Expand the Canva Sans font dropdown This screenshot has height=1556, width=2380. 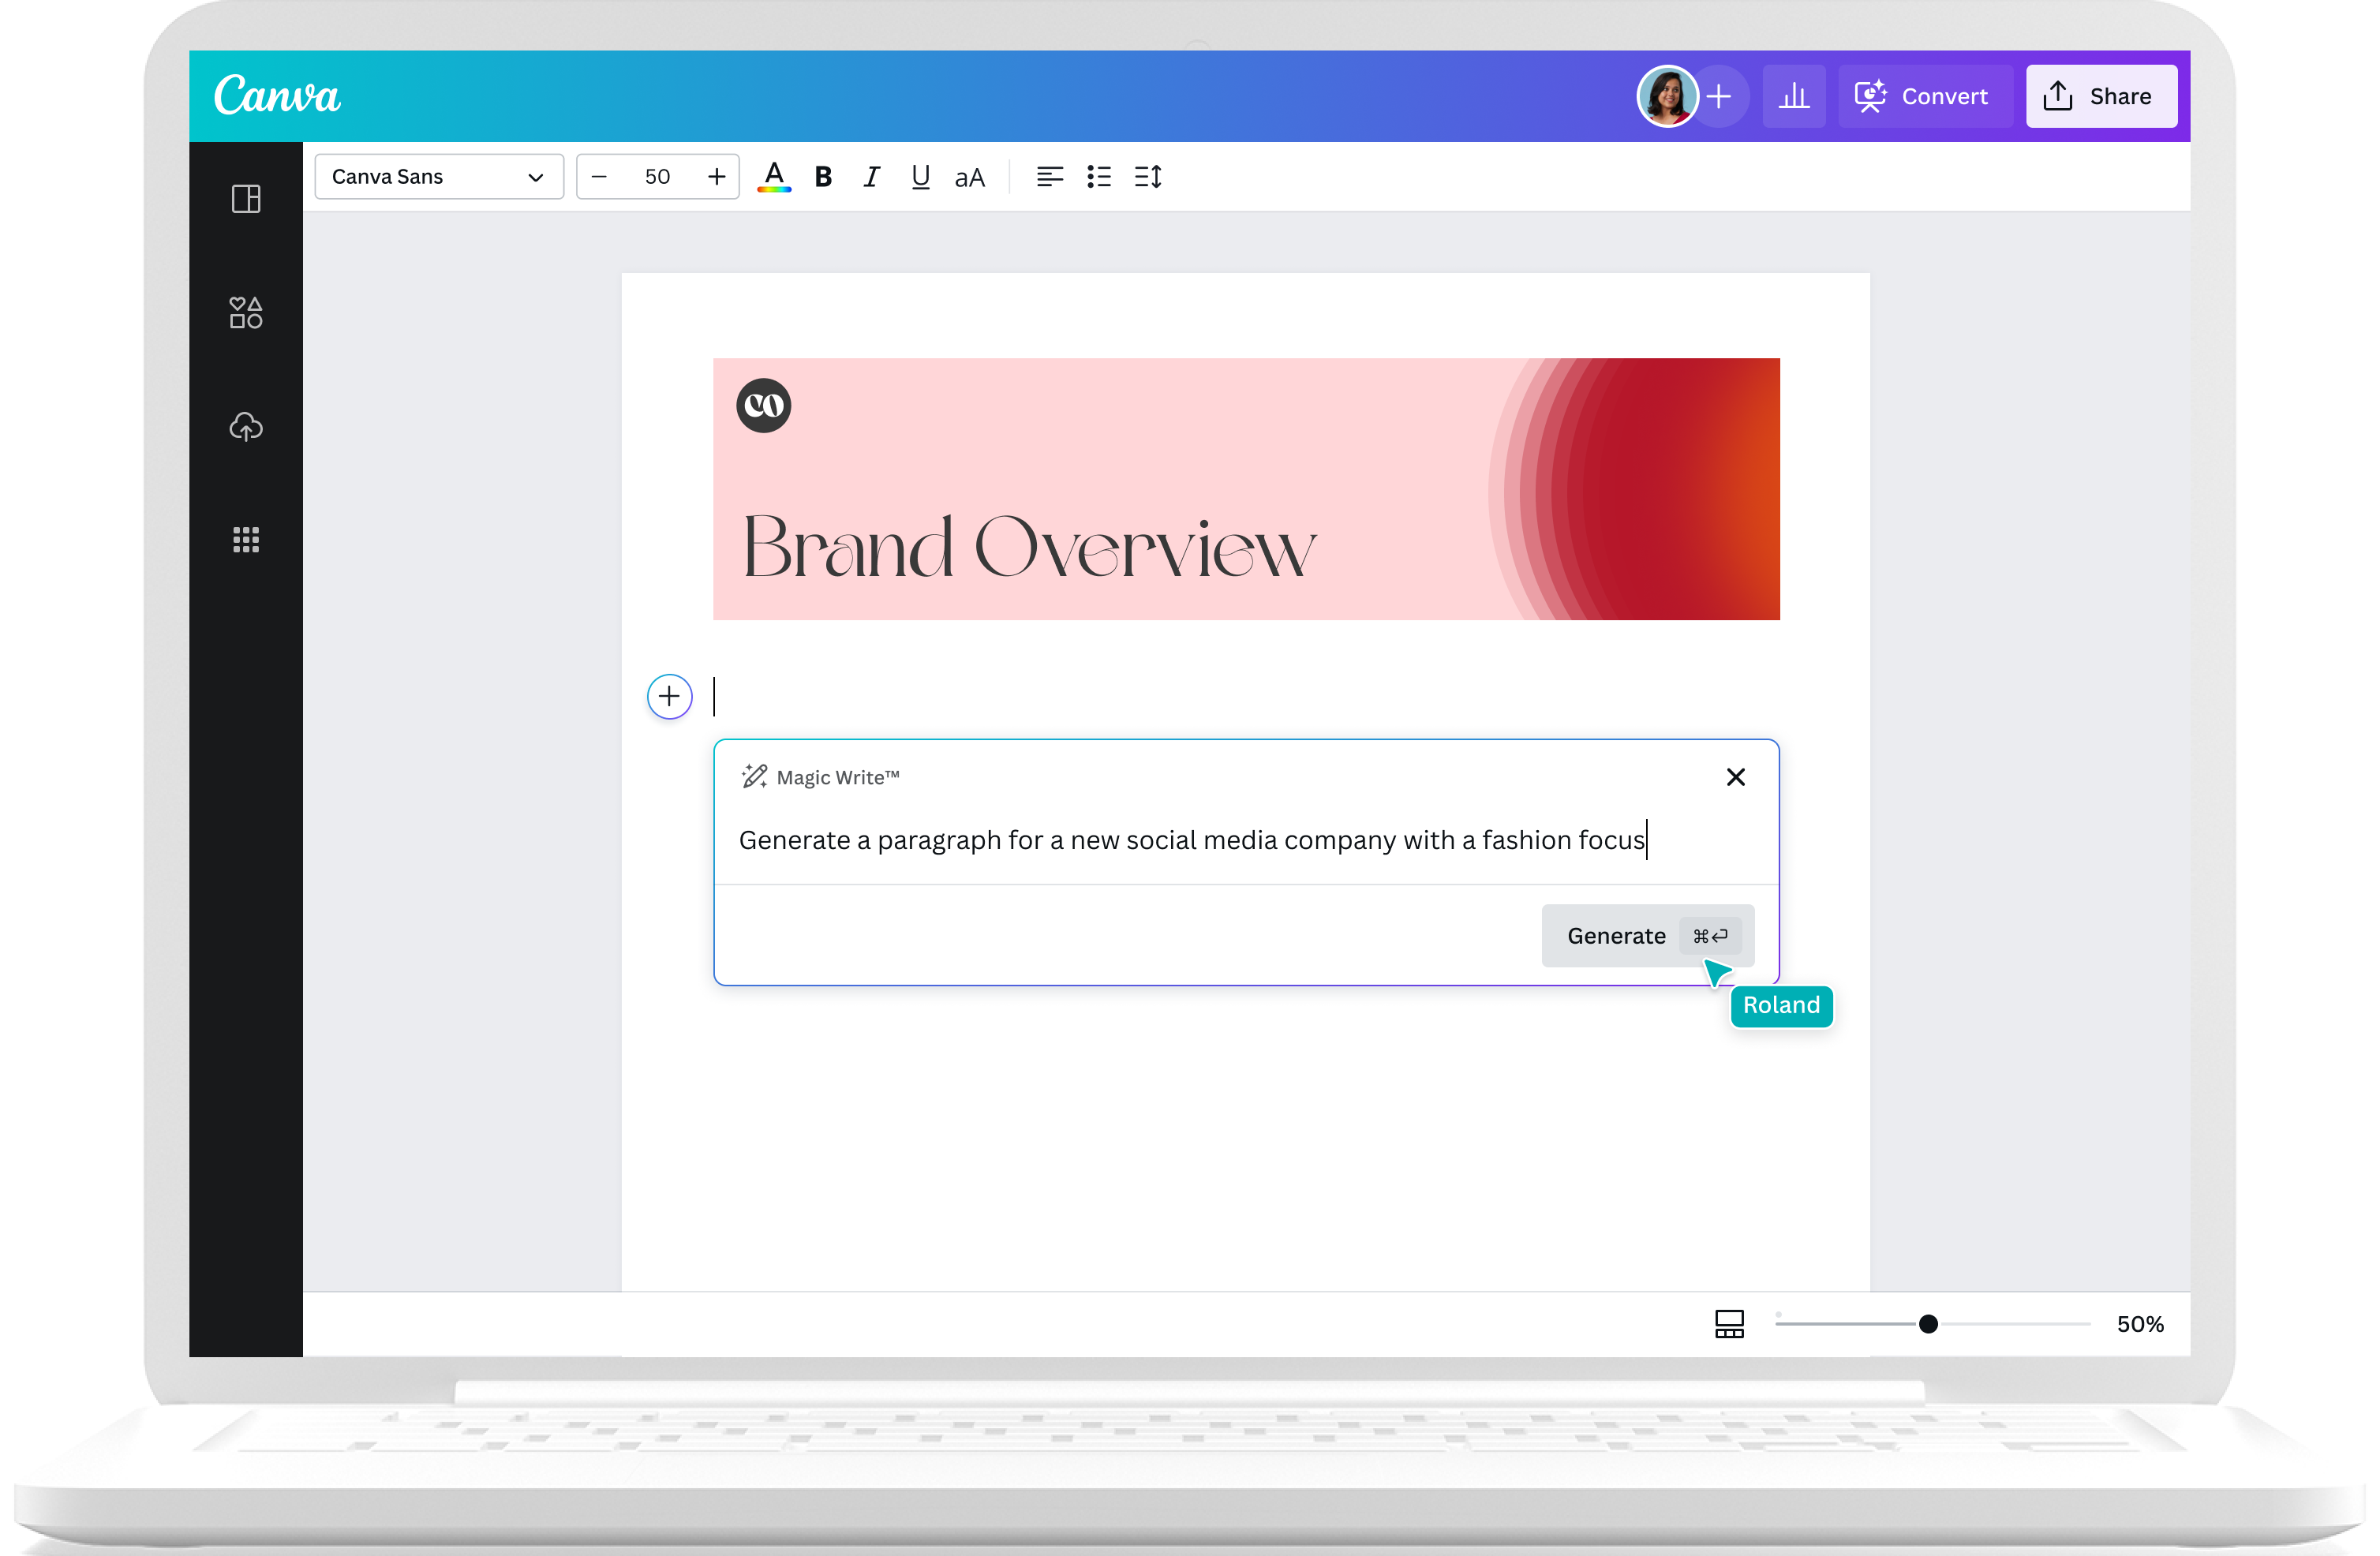[439, 177]
